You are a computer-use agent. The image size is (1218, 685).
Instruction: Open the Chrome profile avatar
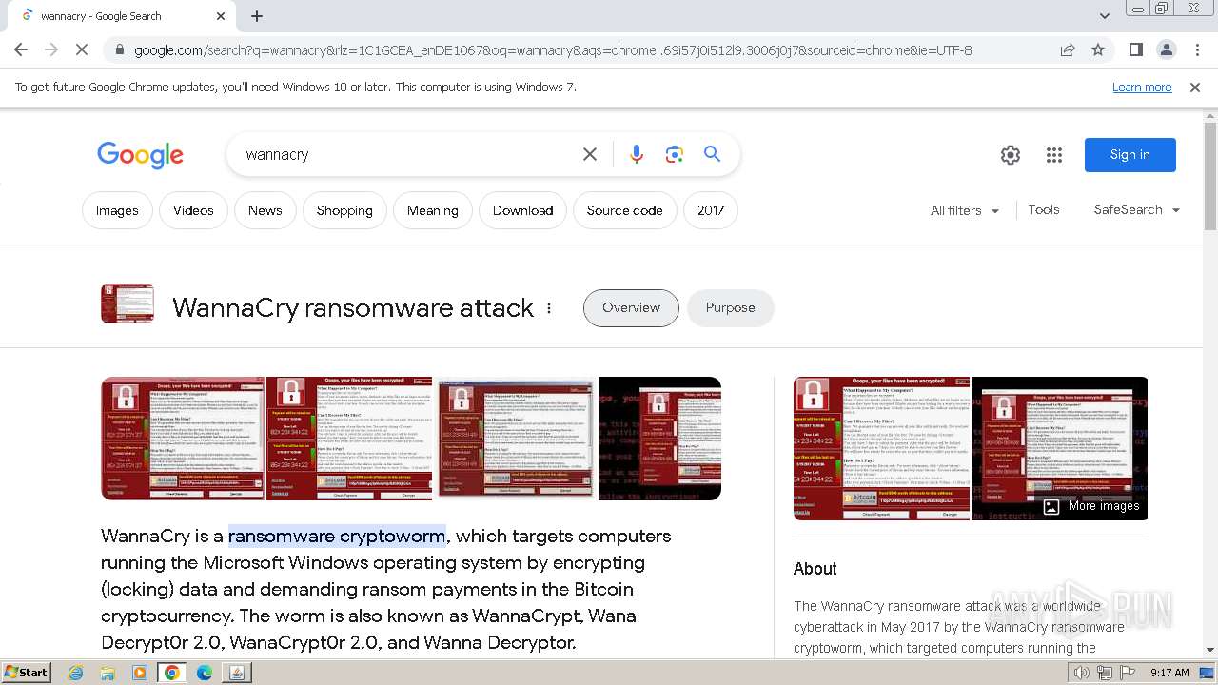[x=1167, y=50]
